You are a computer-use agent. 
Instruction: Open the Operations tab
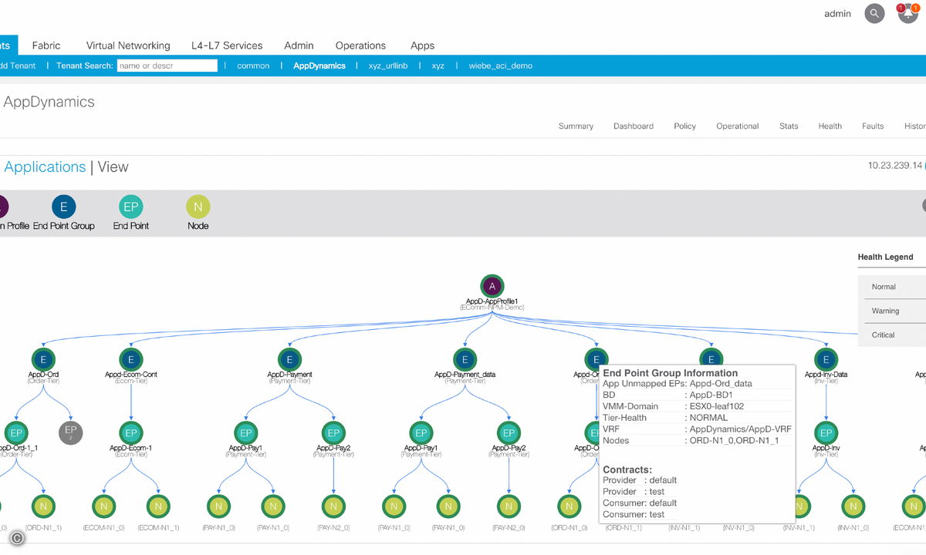(x=360, y=45)
